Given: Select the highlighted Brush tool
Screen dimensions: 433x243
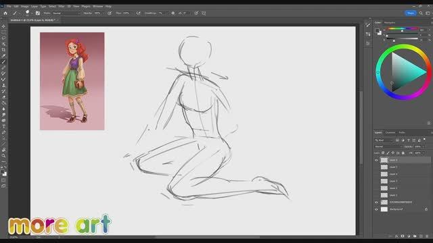Looking at the screenshot, I should click(x=3, y=61).
